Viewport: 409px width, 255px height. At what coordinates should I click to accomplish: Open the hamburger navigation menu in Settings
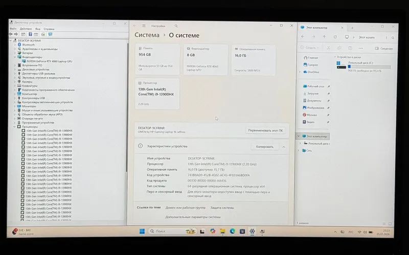(144, 26)
